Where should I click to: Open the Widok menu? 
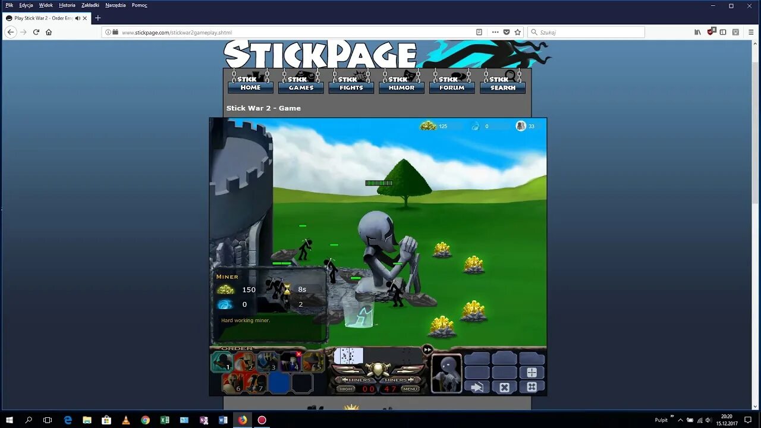(x=46, y=5)
